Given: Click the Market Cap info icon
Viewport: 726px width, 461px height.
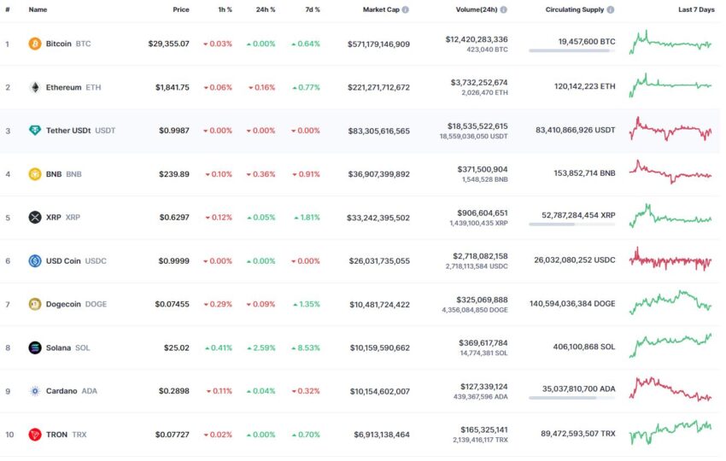Looking at the screenshot, I should tap(405, 10).
